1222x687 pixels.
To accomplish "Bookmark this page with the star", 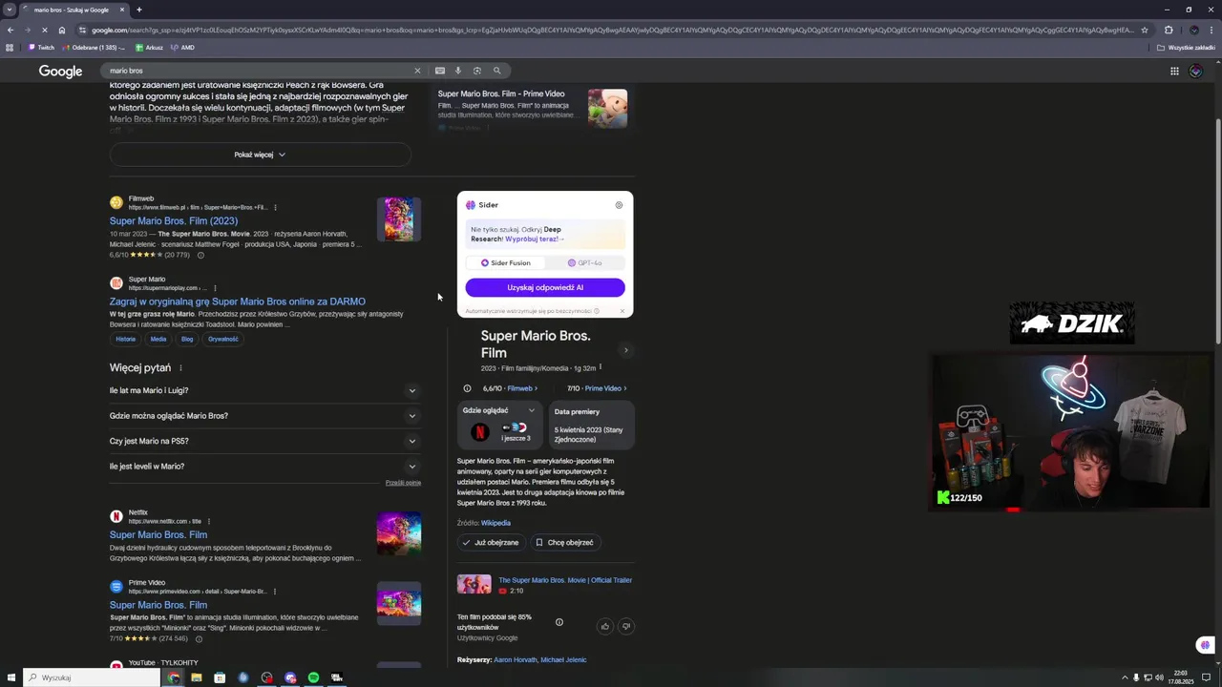I will click(1145, 30).
